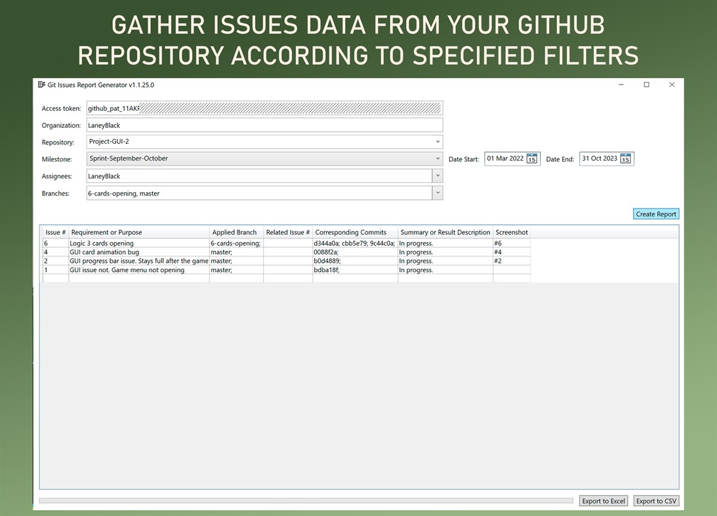Click the Applied Branch column header
This screenshot has height=516, width=717.
[x=236, y=232]
